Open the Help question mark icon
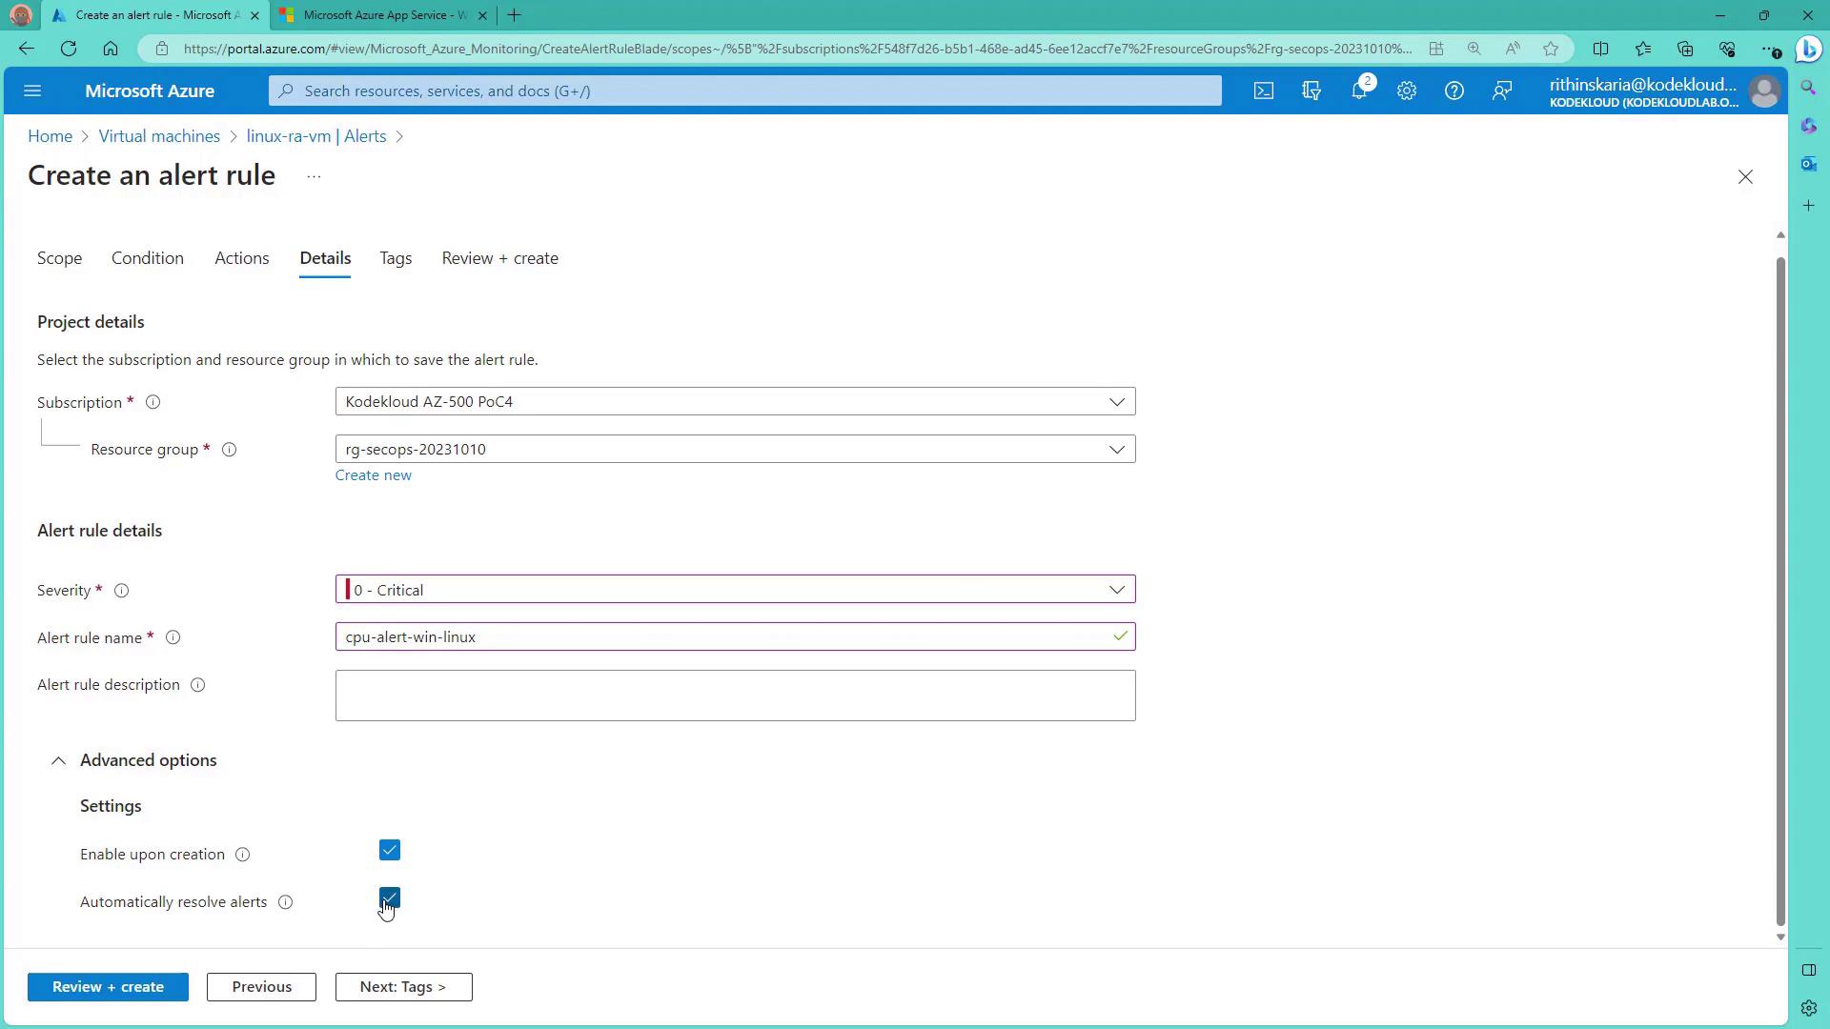The width and height of the screenshot is (1830, 1029). [x=1454, y=91]
